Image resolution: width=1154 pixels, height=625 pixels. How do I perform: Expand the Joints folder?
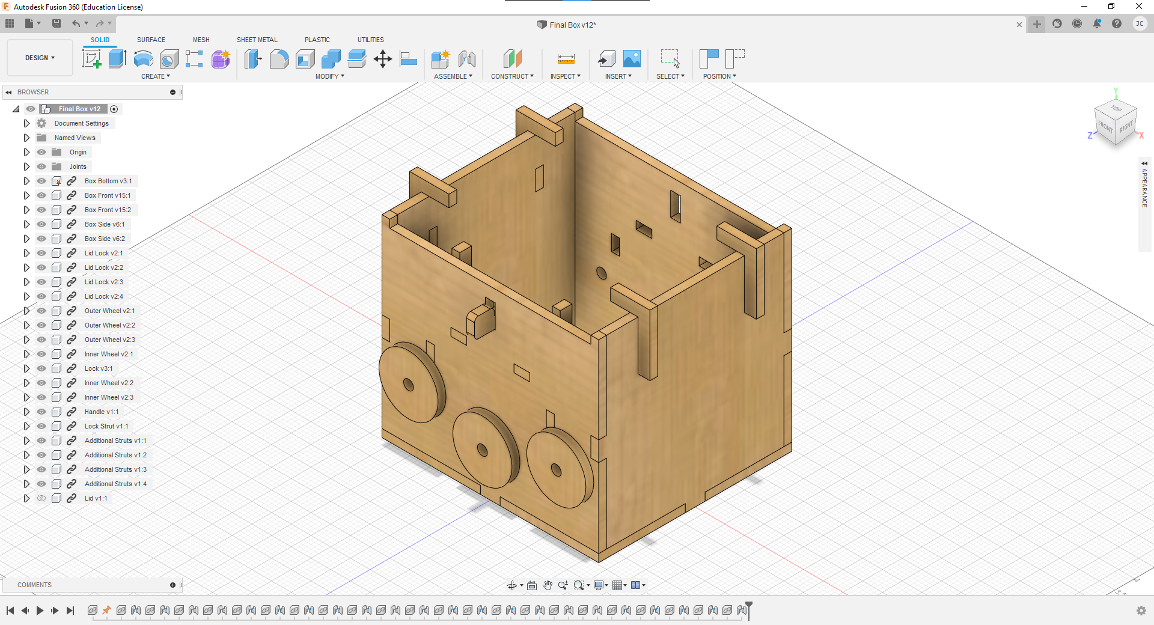[26, 166]
